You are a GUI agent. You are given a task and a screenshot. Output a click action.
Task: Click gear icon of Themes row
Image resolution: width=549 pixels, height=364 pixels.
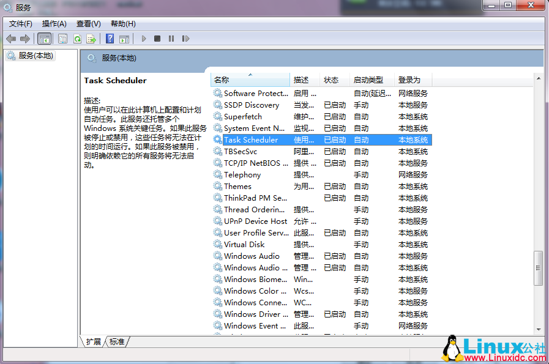(x=218, y=186)
